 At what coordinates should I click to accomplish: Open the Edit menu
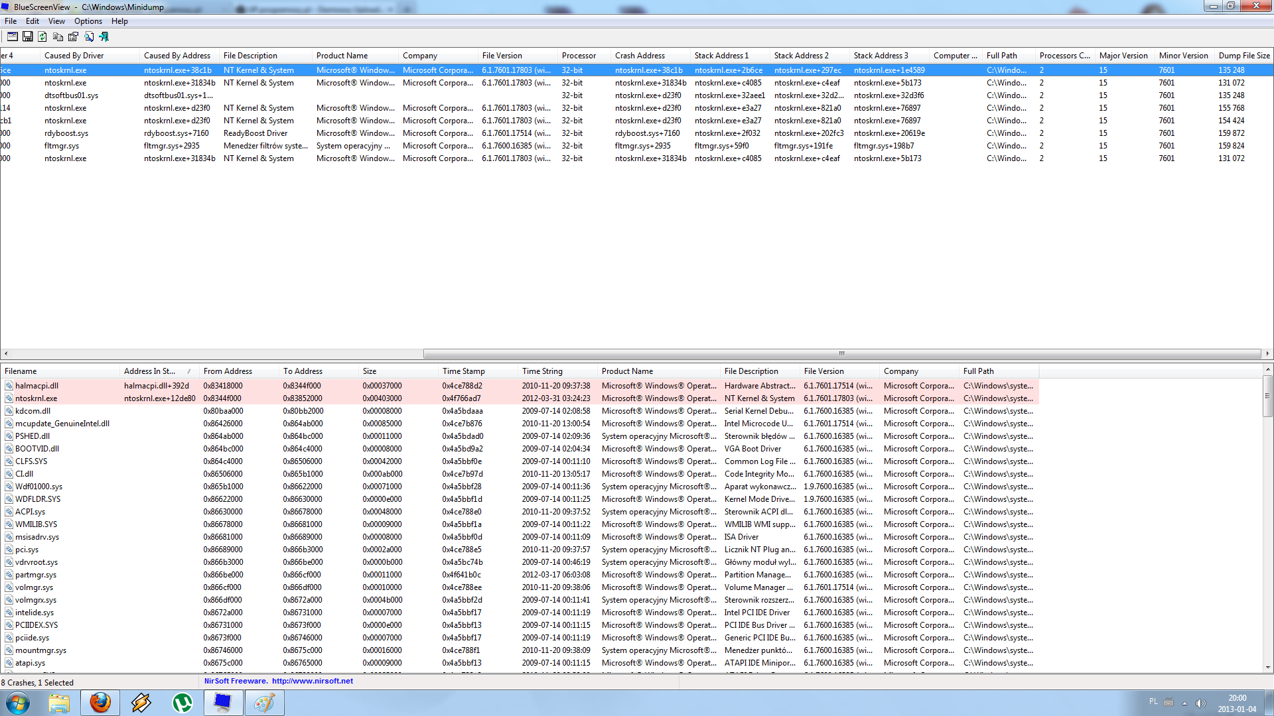(32, 21)
